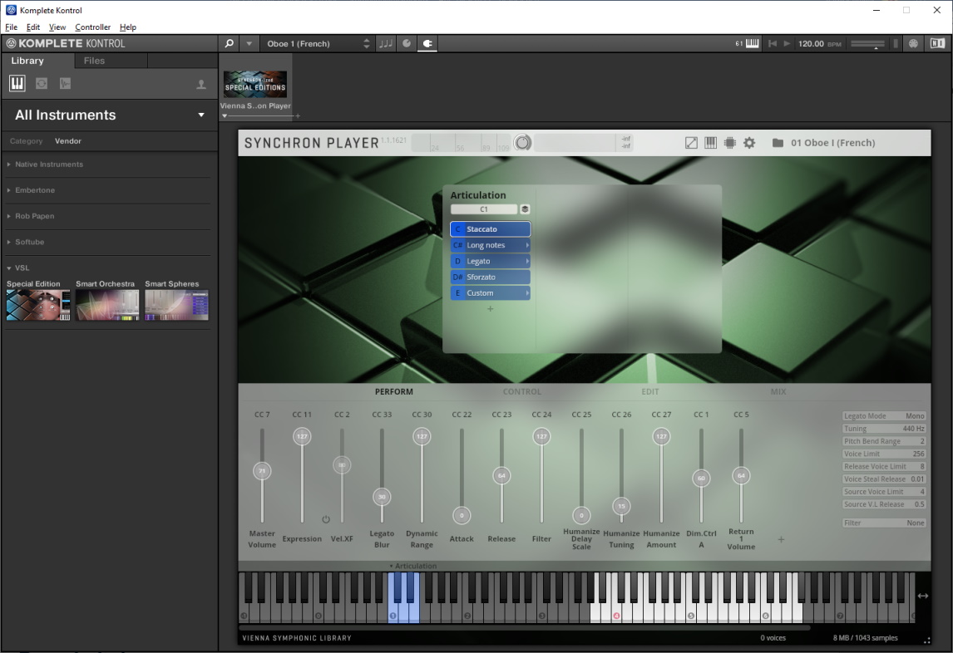Click the layers icon next to C1
953x653 pixels.
525,209
